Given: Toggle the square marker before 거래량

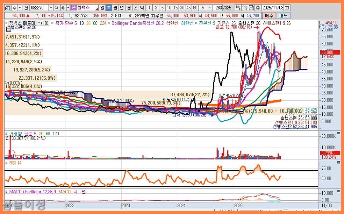Looking at the screenshot, I should point(7,134).
